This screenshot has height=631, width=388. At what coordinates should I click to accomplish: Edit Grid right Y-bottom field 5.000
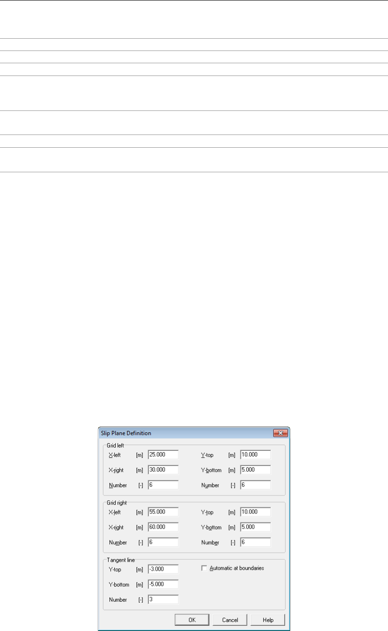[x=255, y=527]
